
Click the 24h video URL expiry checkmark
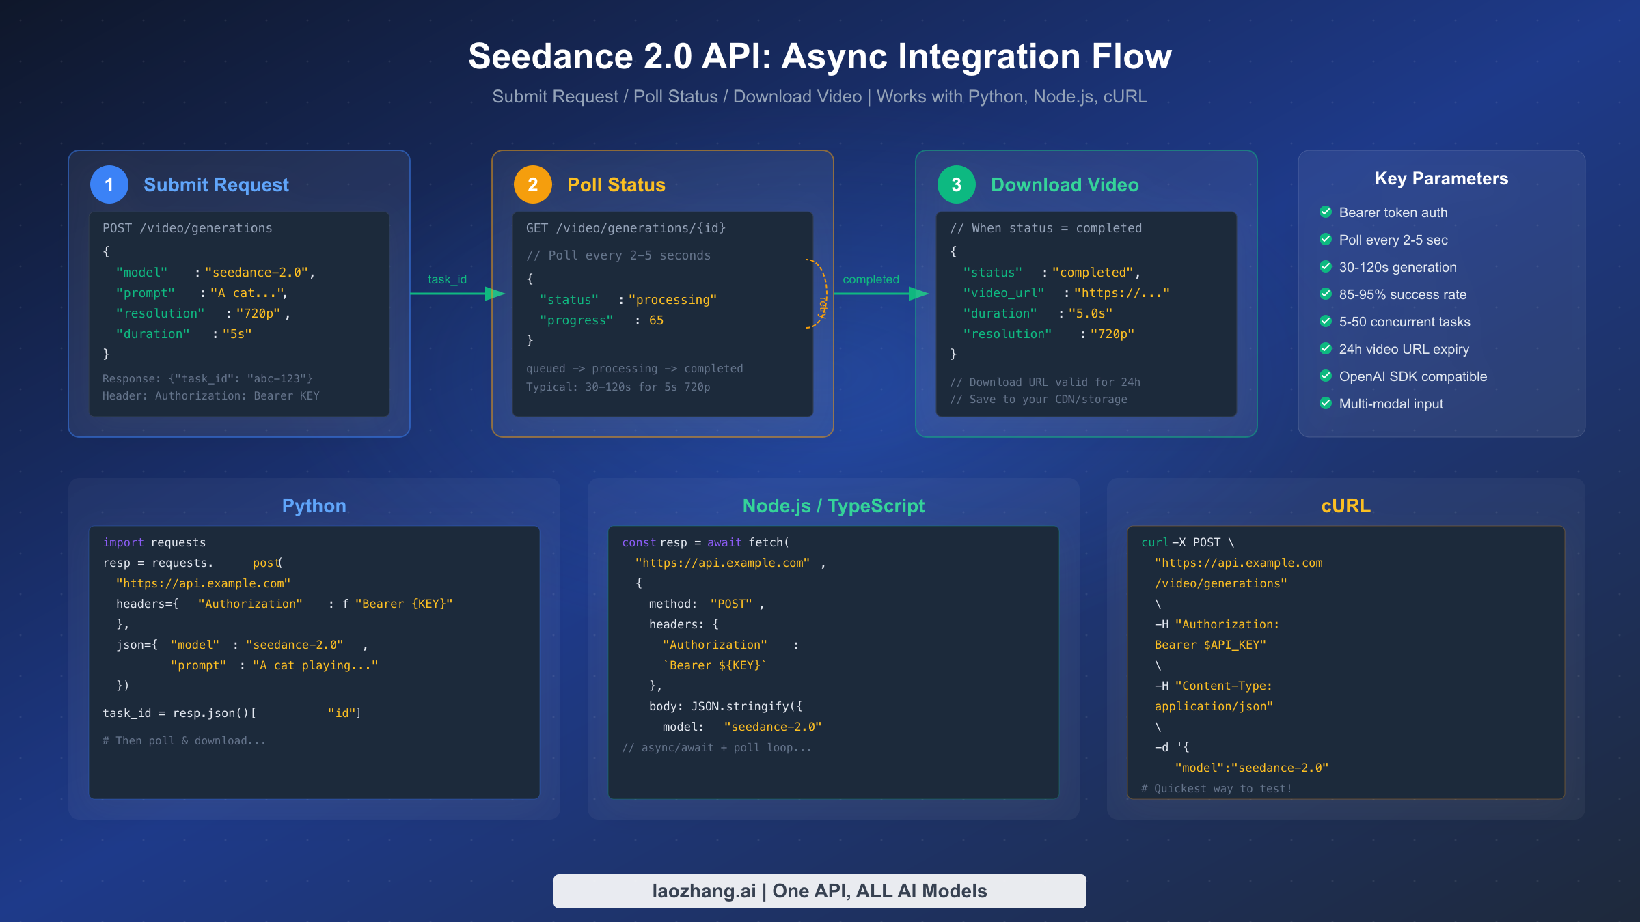click(x=1326, y=349)
